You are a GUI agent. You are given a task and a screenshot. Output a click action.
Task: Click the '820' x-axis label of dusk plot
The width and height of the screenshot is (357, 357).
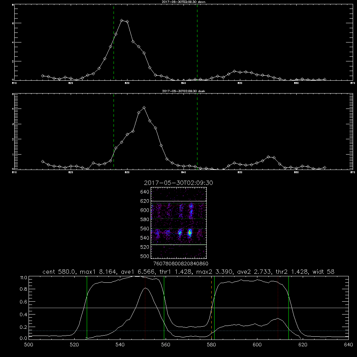tap(71, 172)
